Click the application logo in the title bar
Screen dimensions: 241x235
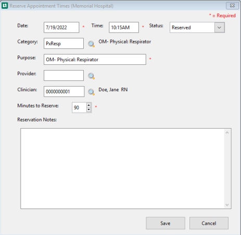pyautogui.click(x=5, y=6)
